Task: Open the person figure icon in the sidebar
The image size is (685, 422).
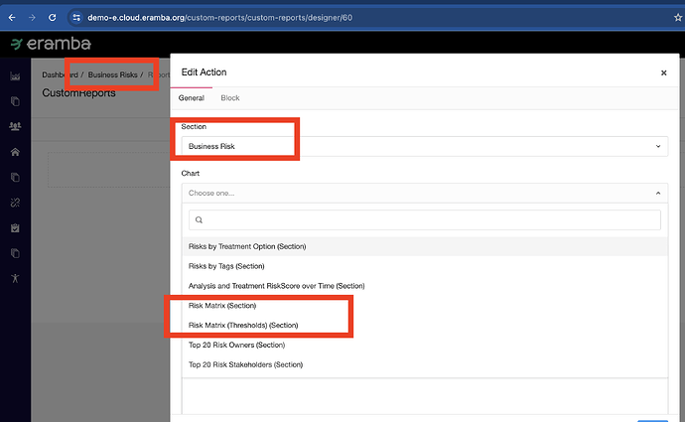Action: (x=15, y=278)
